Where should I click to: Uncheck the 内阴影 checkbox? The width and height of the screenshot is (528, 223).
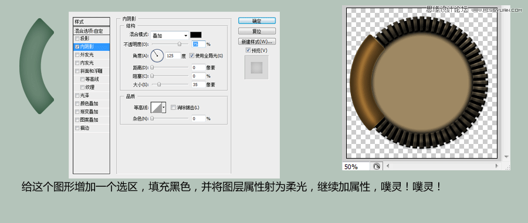click(x=77, y=47)
